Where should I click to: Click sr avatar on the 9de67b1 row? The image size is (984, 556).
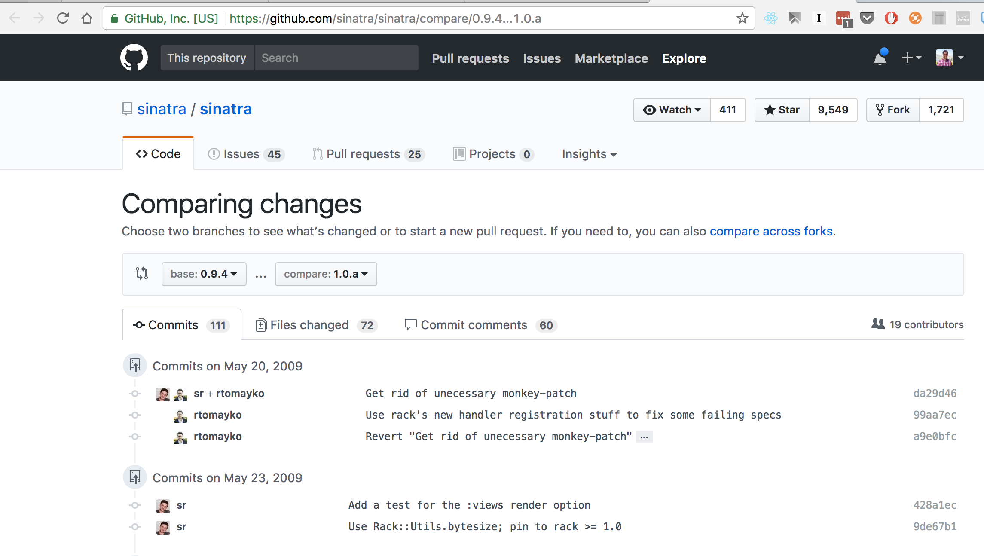tap(163, 527)
